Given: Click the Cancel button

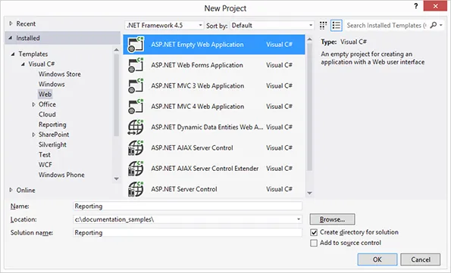Looking at the screenshot, I should coord(420,259).
